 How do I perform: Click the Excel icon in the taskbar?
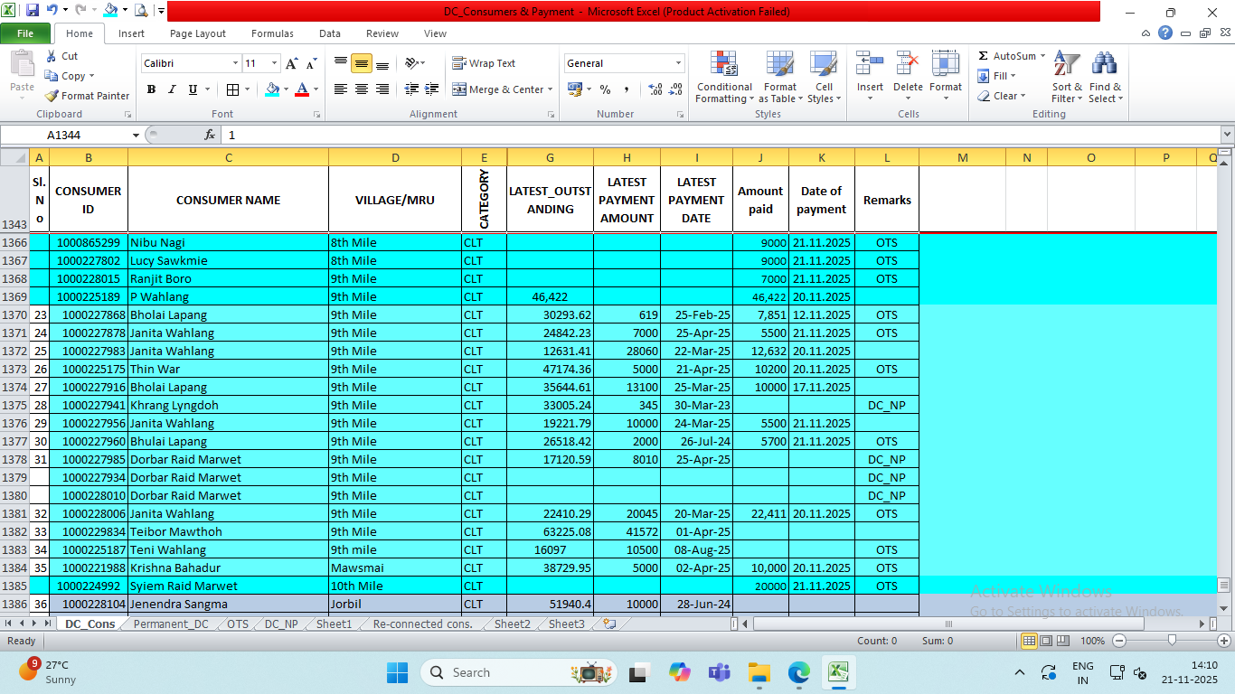tap(838, 672)
